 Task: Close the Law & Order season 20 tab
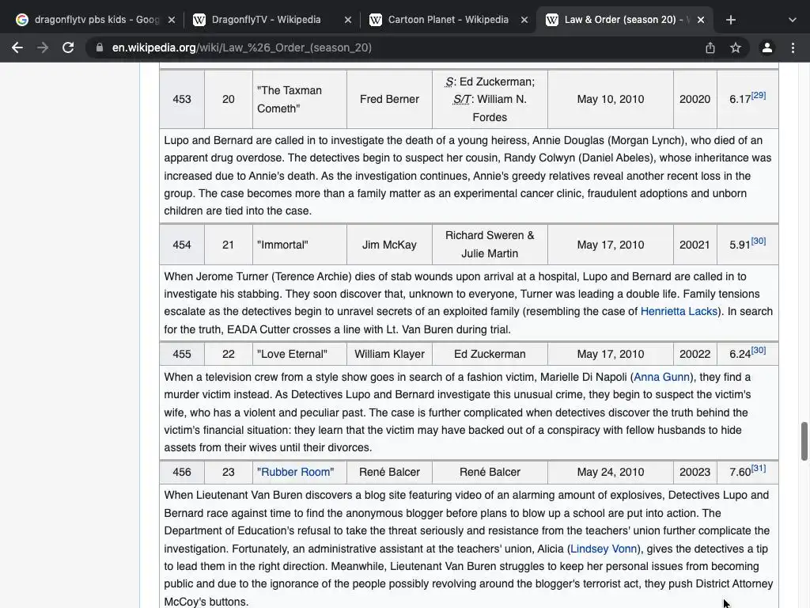pos(701,20)
